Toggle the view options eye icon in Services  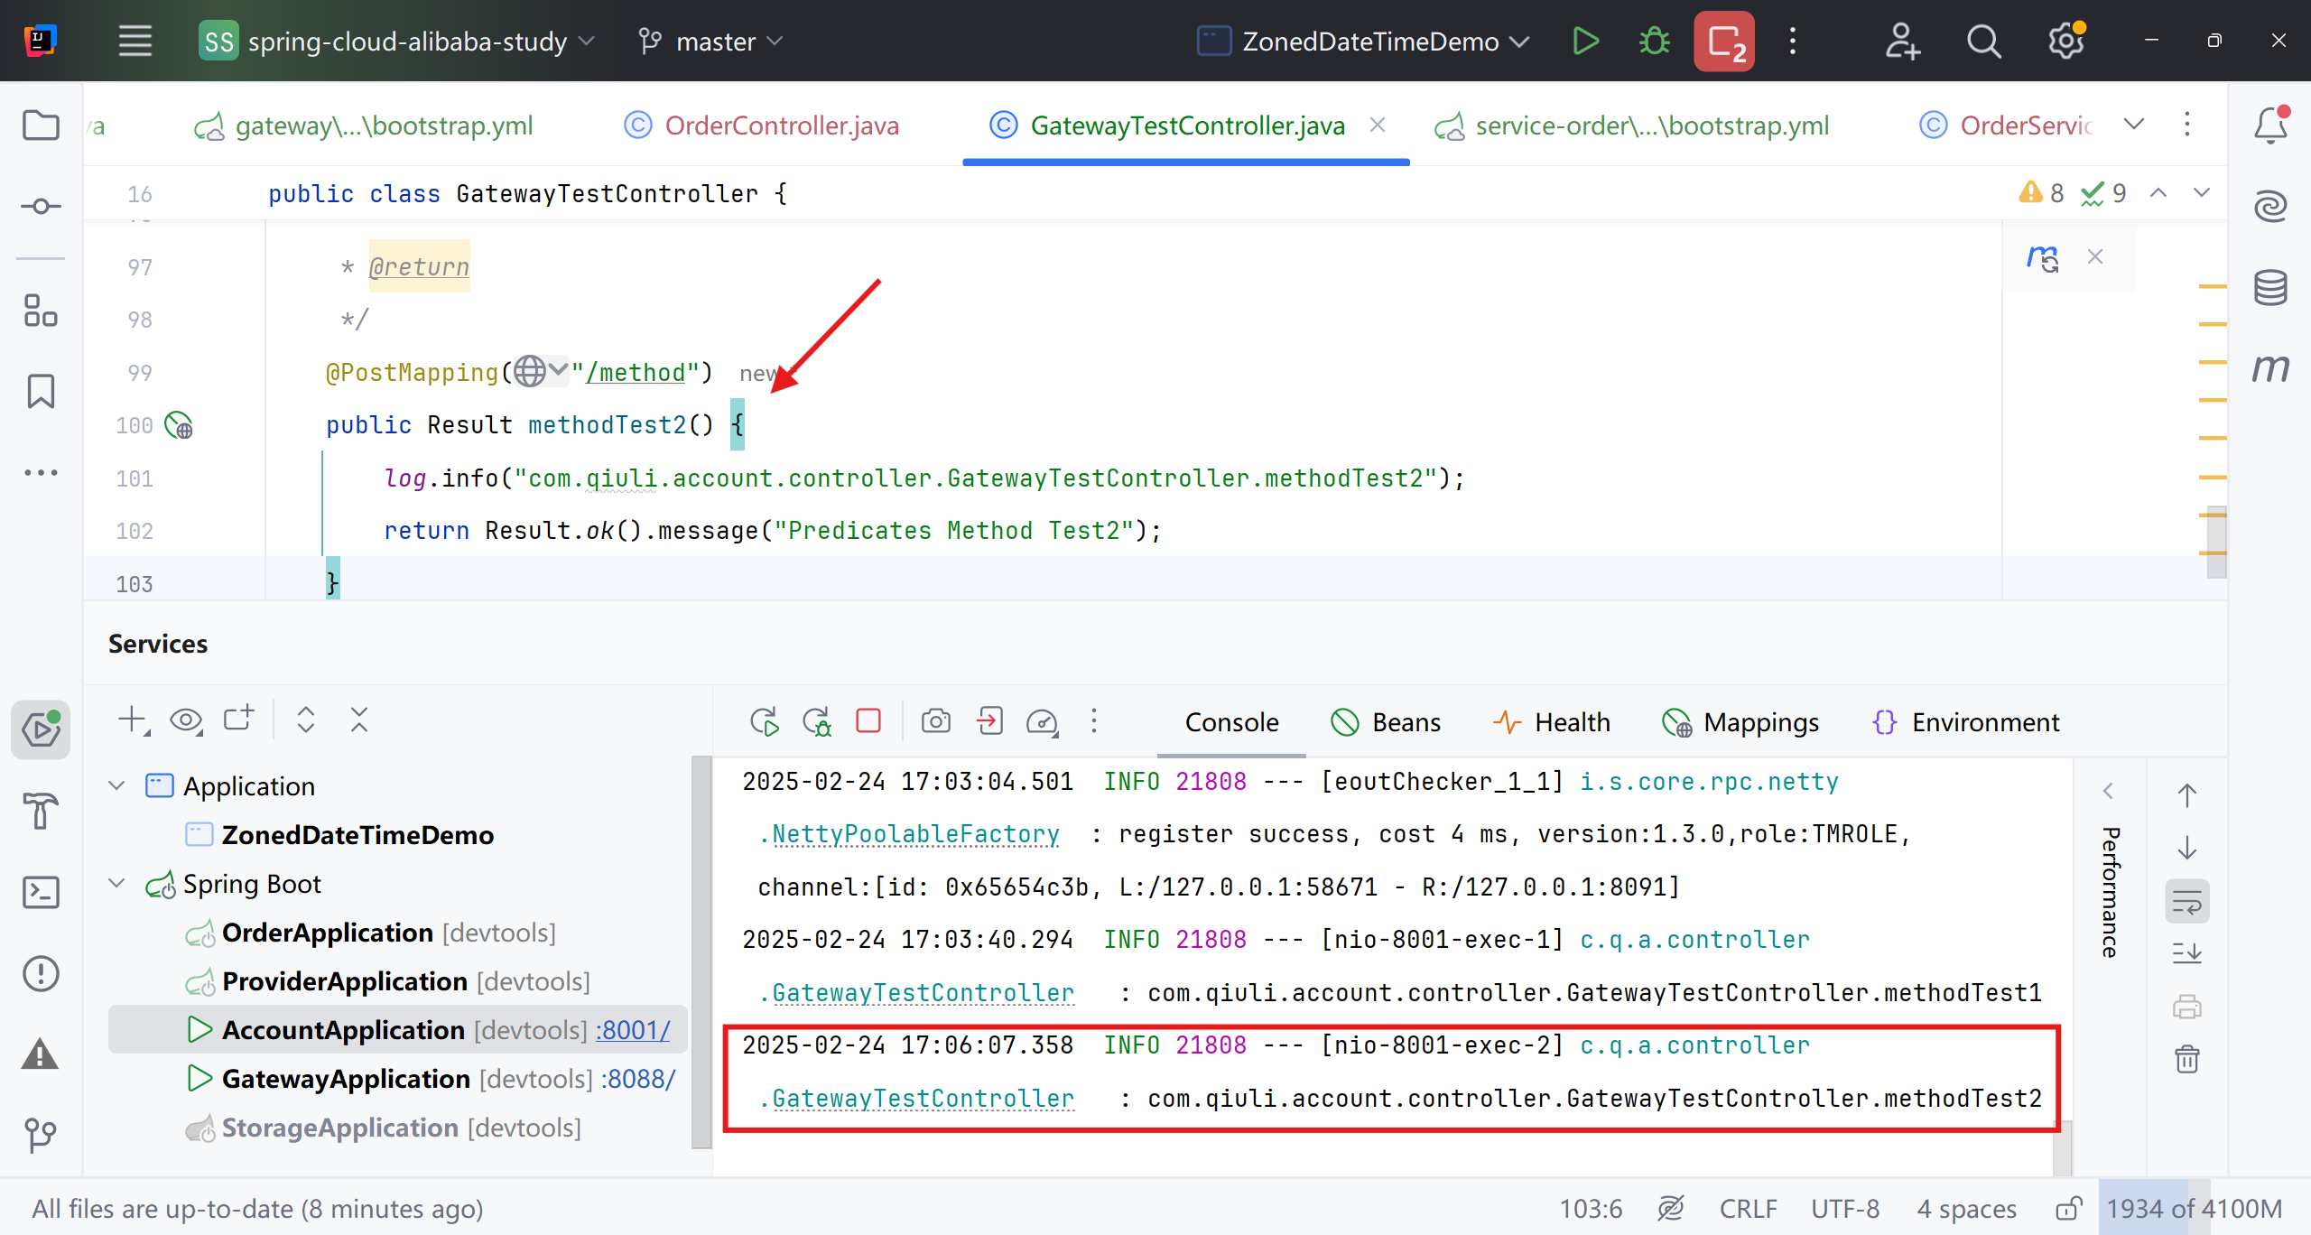point(187,720)
